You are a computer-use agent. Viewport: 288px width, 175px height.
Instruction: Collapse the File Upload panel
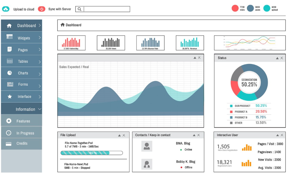[x=119, y=135]
